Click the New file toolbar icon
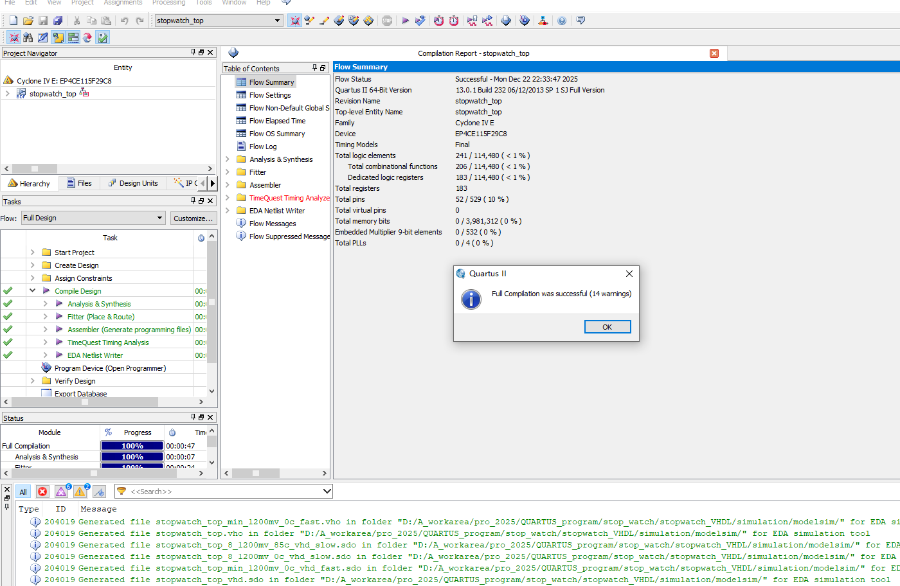This screenshot has height=586, width=900. click(x=13, y=21)
